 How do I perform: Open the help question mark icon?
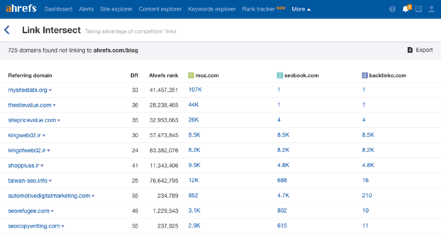392,9
